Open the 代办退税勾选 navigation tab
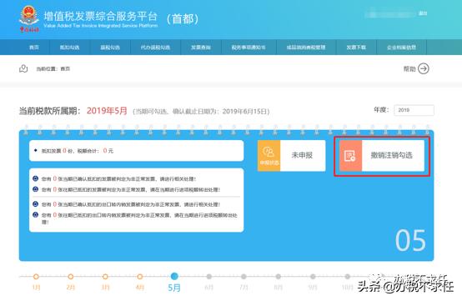 click(x=155, y=48)
